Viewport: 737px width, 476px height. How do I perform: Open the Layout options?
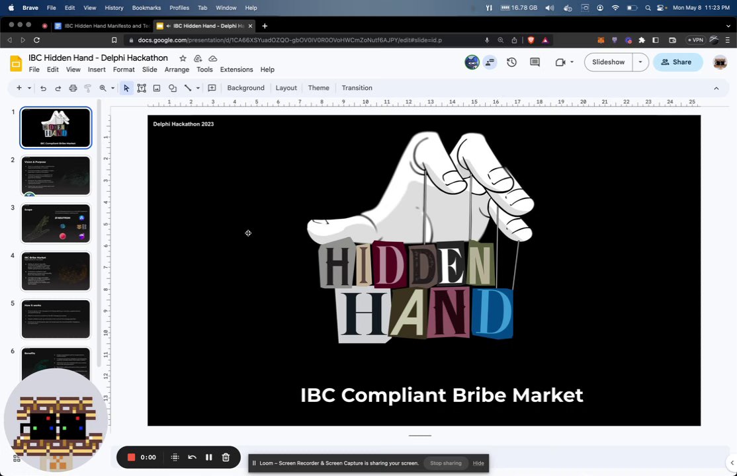(x=286, y=88)
